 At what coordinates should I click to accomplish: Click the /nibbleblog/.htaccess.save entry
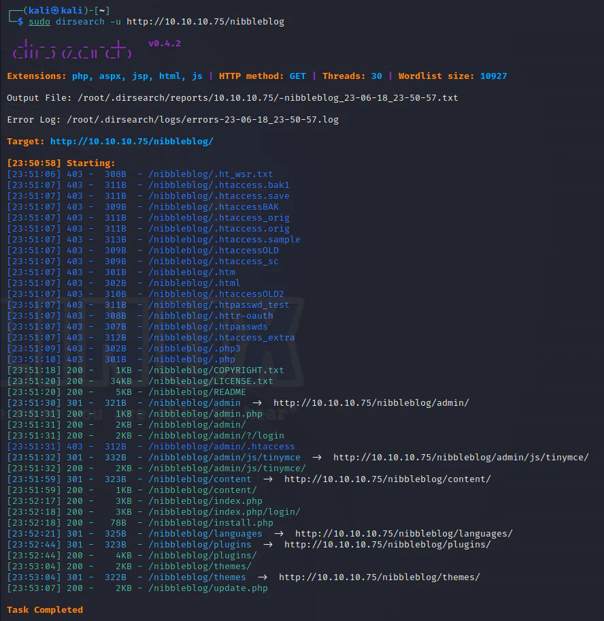point(219,196)
